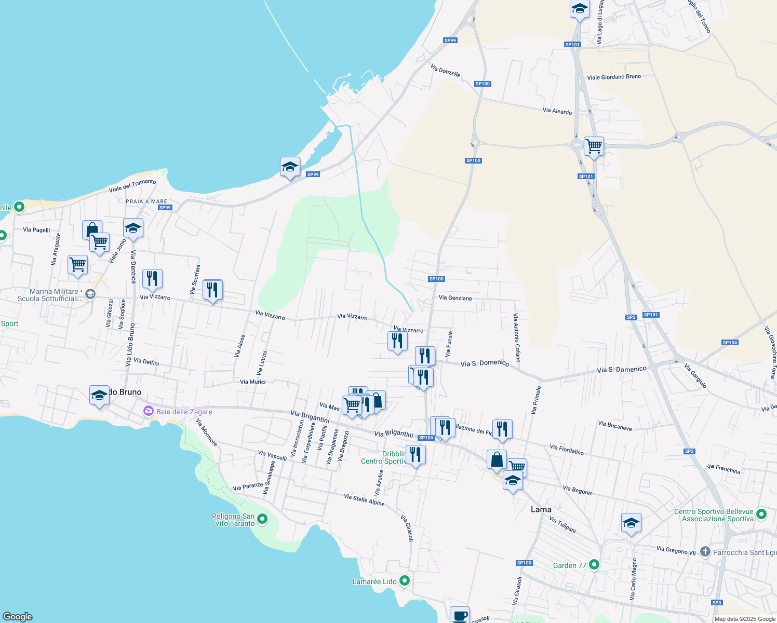Click the Parrocchia Sant'Egidio church marker
Screen dimensions: 777x623
point(705,552)
